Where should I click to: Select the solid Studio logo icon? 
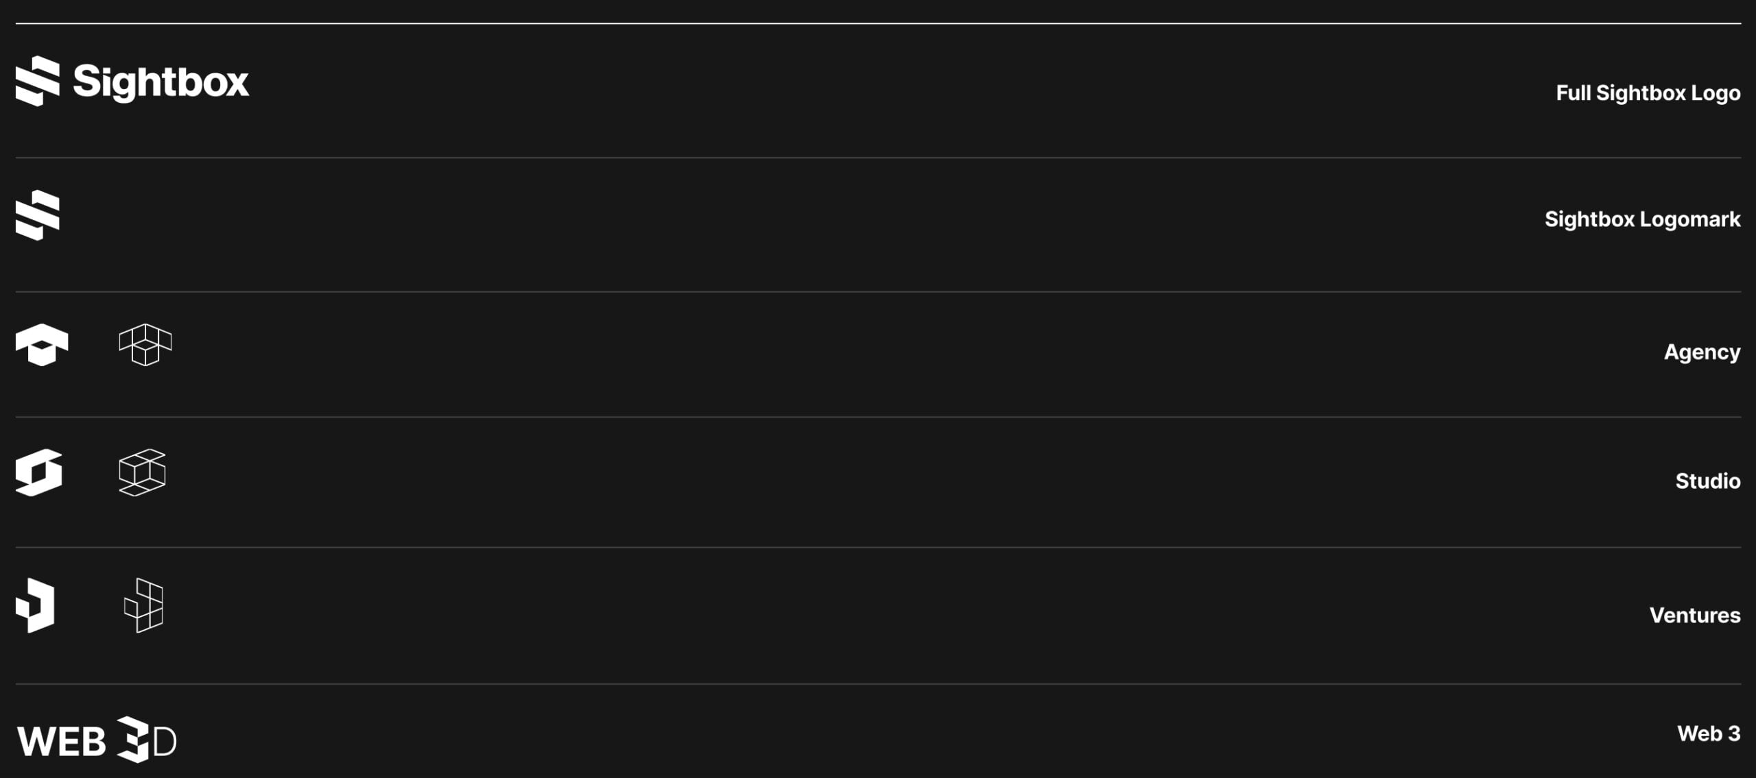click(x=39, y=472)
